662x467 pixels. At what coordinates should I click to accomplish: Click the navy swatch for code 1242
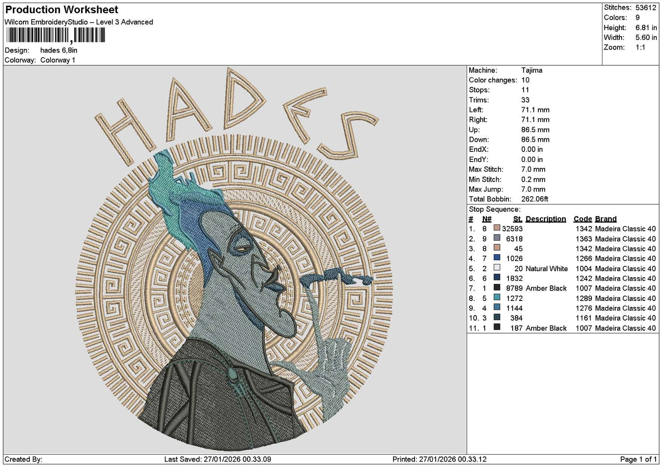[497, 278]
